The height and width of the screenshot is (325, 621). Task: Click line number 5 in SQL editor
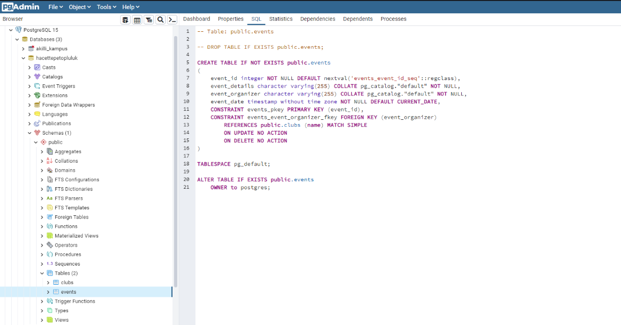point(187,62)
